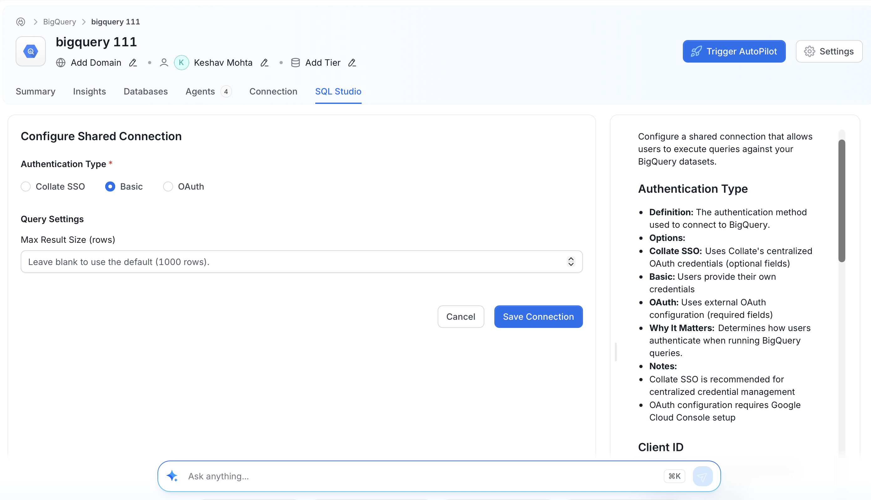Select the SQL Studio tab

coord(338,92)
